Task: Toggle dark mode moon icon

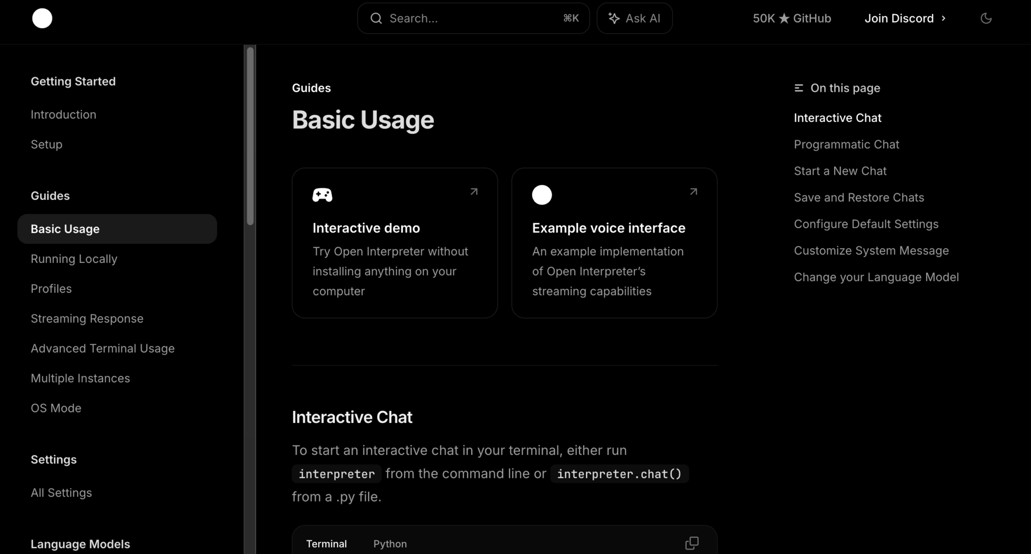Action: (x=986, y=19)
